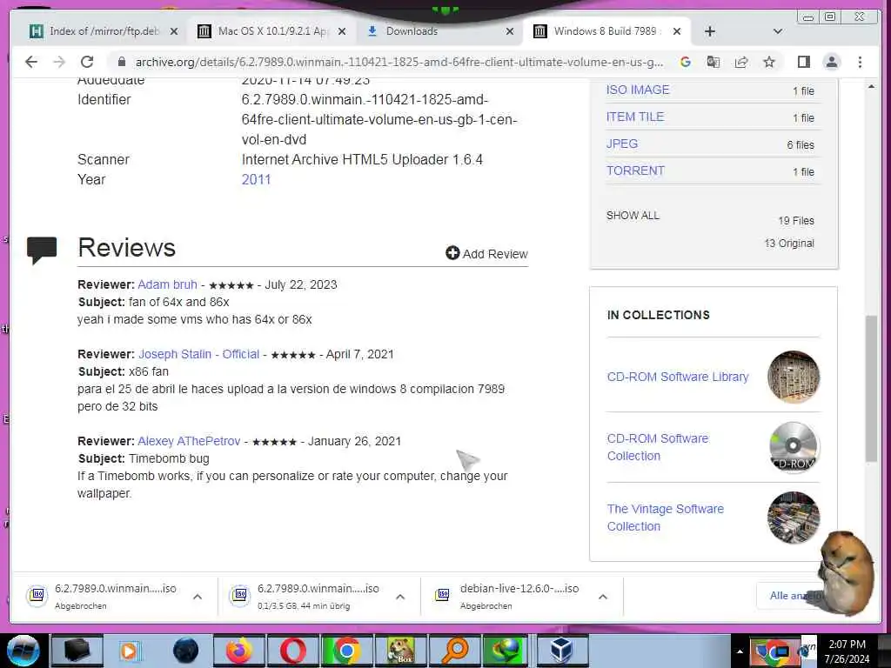Image resolution: width=891 pixels, height=668 pixels.
Task: Open the side panel icon
Action: (x=803, y=62)
